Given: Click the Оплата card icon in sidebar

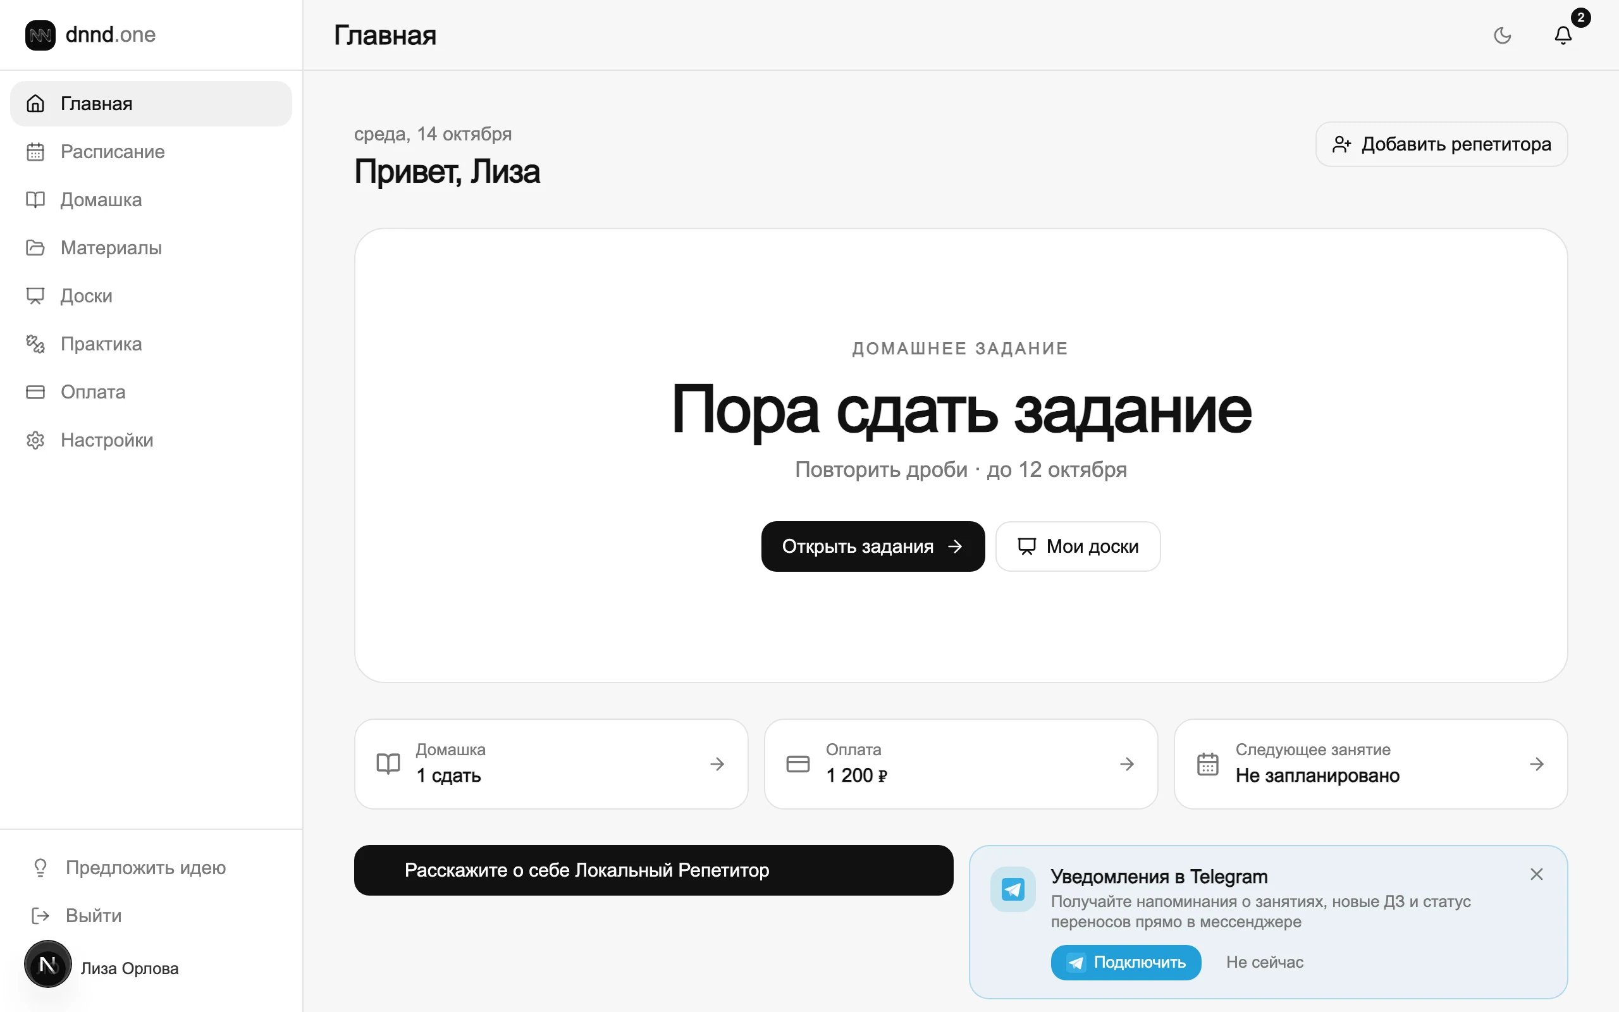Looking at the screenshot, I should [x=35, y=392].
